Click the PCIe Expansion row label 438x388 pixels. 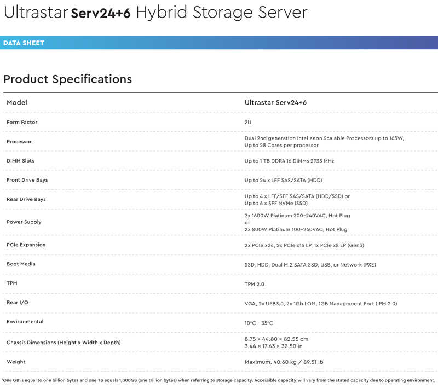(x=26, y=245)
